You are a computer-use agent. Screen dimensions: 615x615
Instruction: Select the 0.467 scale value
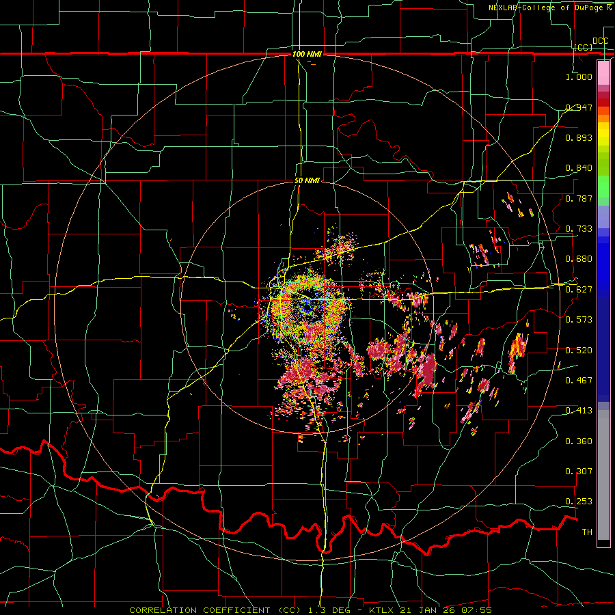pyautogui.click(x=579, y=381)
